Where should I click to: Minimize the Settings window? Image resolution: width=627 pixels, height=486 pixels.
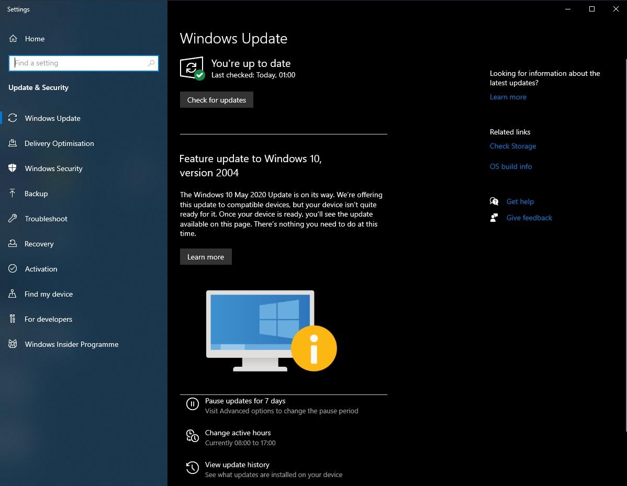coord(568,9)
